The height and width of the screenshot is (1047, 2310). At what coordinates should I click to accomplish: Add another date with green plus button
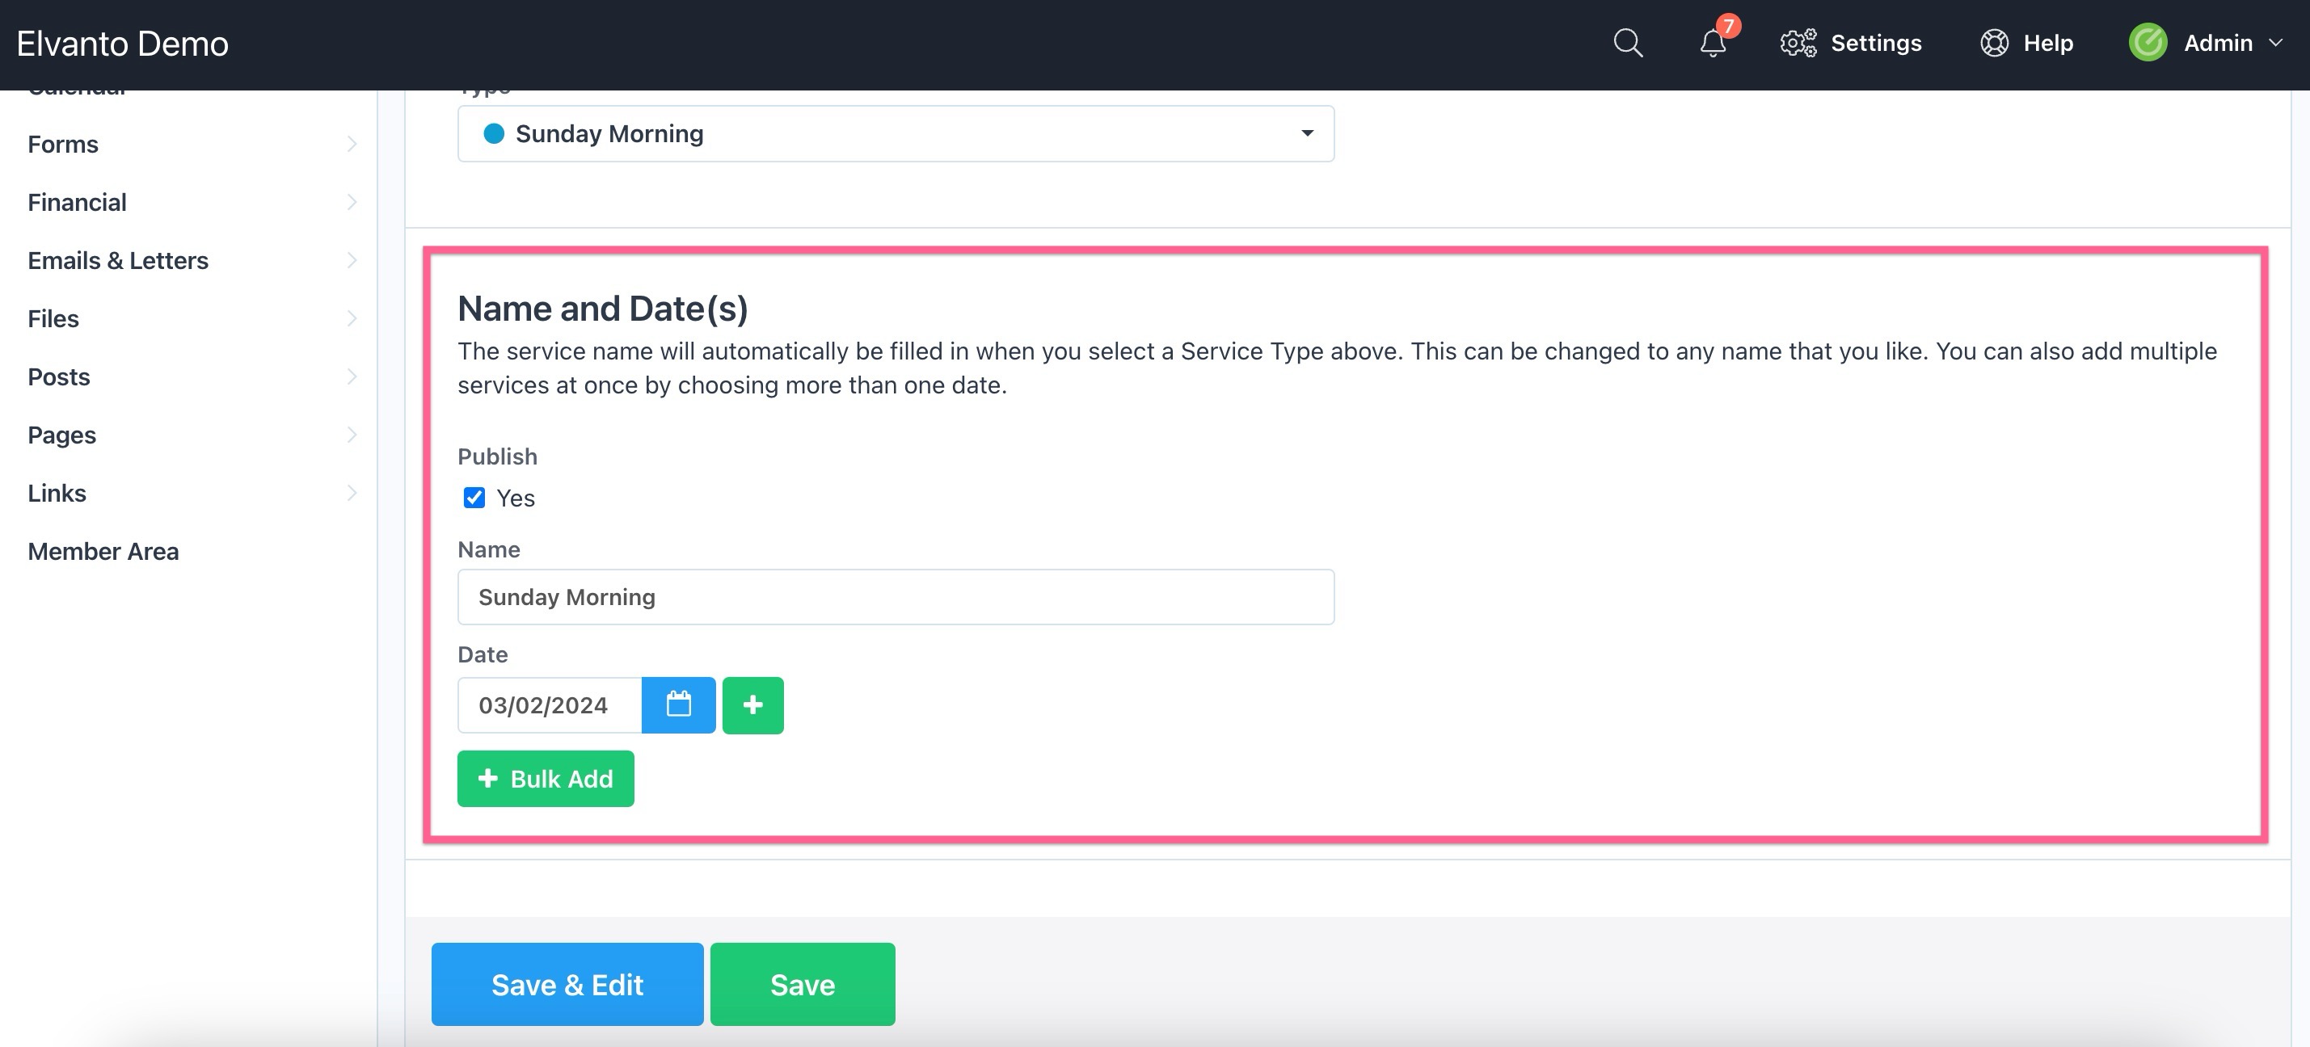[753, 704]
